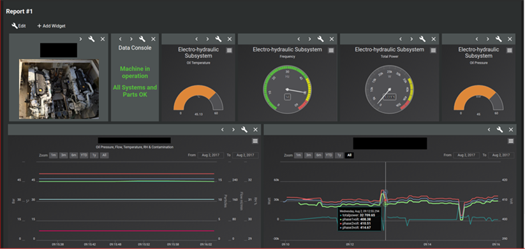Close the Frequency gauge widget
Screen dimensions: 525x249
click(x=332, y=39)
